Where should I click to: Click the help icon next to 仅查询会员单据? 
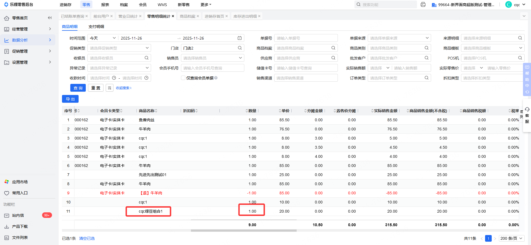coord(216,78)
